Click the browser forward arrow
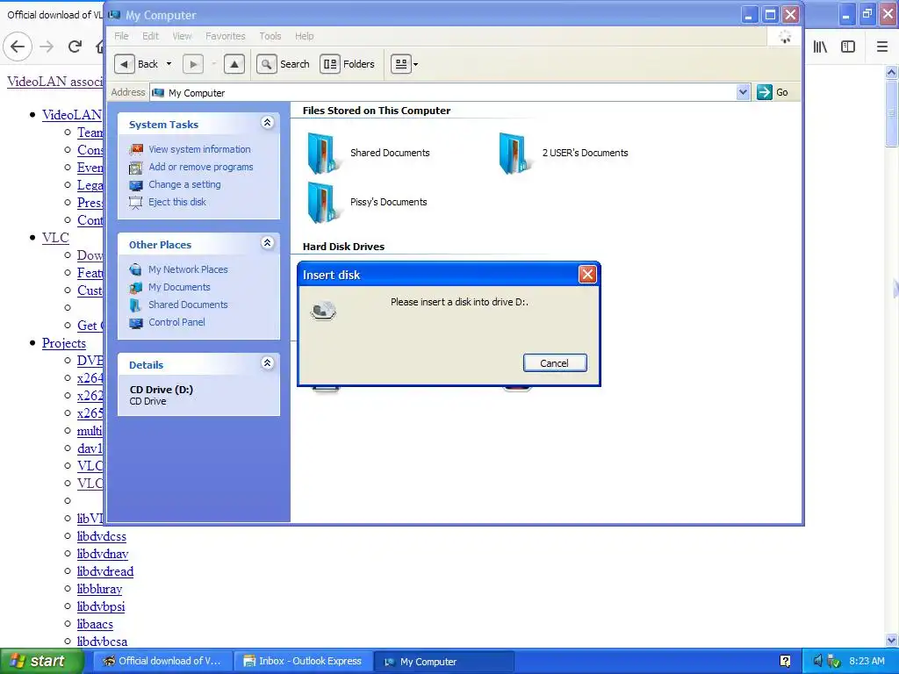Screen dimensions: 899x674 [47, 47]
